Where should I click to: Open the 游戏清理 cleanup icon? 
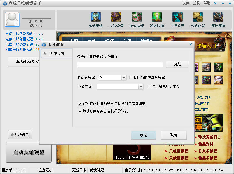pyautogui.click(x=137, y=17)
